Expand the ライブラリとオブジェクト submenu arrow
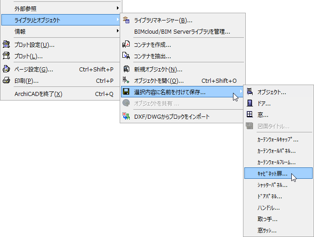This screenshot has height=237, width=314. [x=118, y=20]
